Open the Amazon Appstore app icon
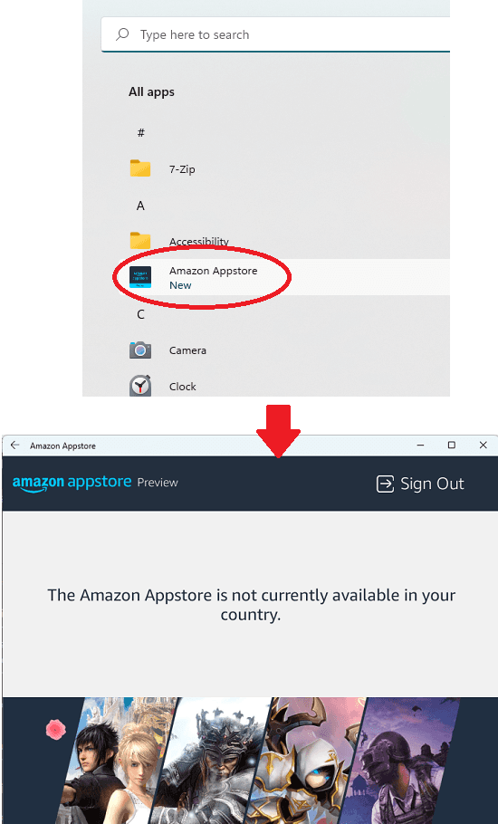 140,277
